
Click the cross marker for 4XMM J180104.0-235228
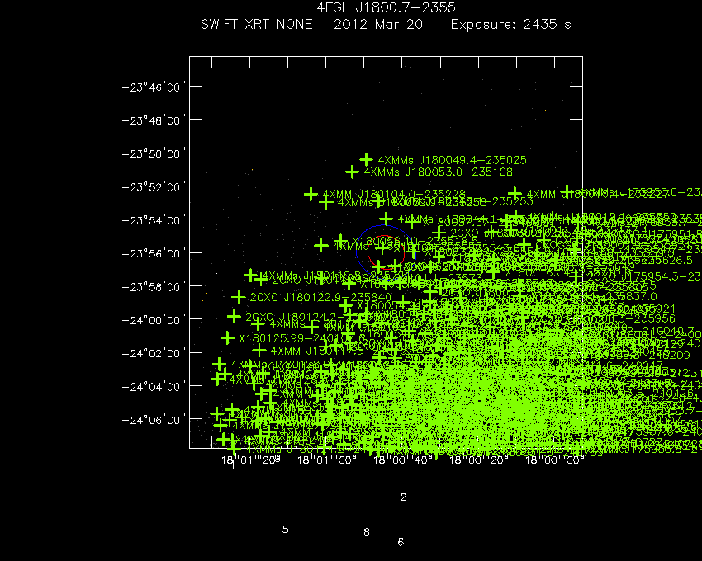311,194
